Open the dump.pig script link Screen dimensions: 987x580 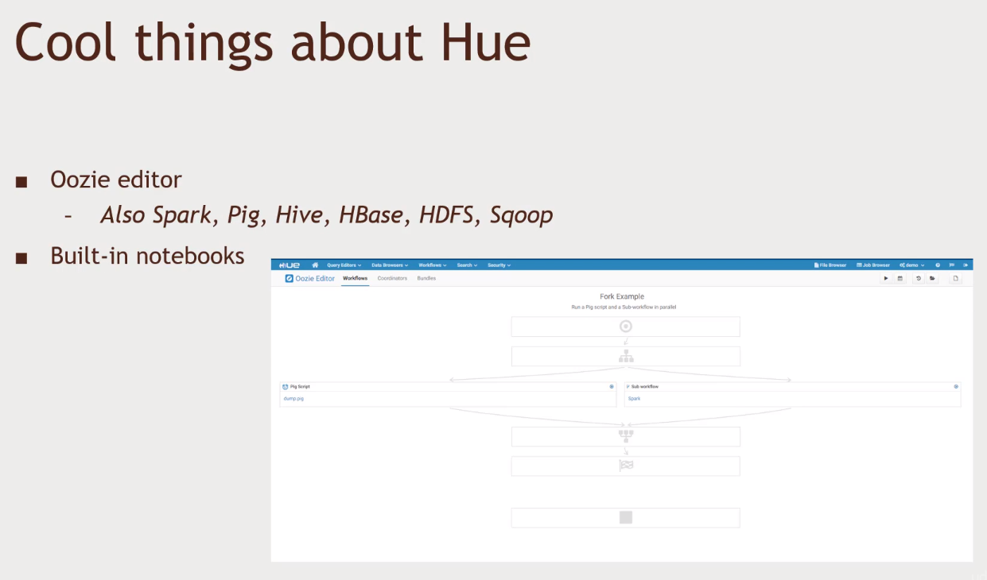[x=293, y=399]
